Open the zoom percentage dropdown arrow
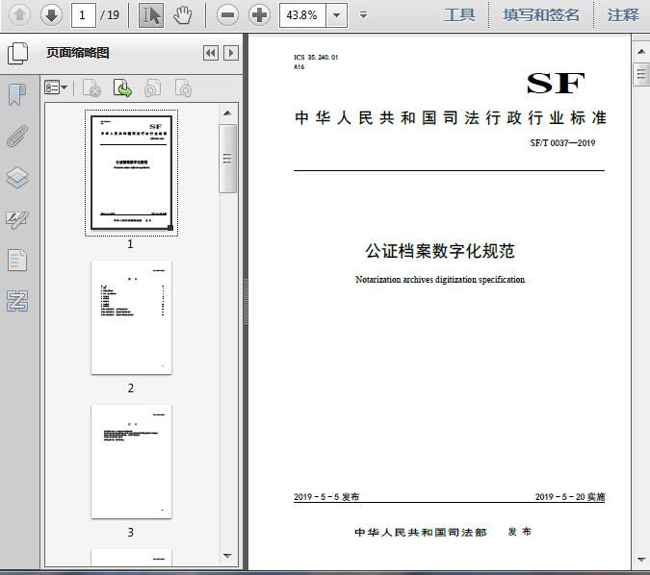Viewport: 650px width, 575px height. 337,15
